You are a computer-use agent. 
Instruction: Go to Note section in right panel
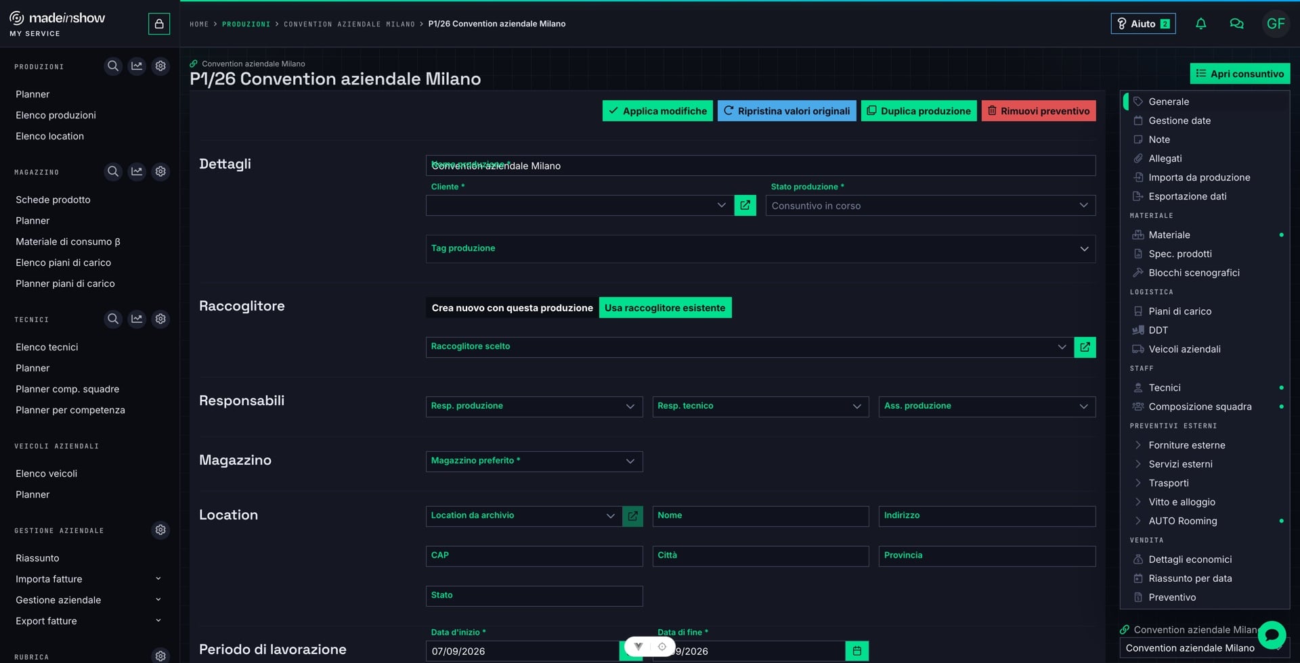[1205, 139]
